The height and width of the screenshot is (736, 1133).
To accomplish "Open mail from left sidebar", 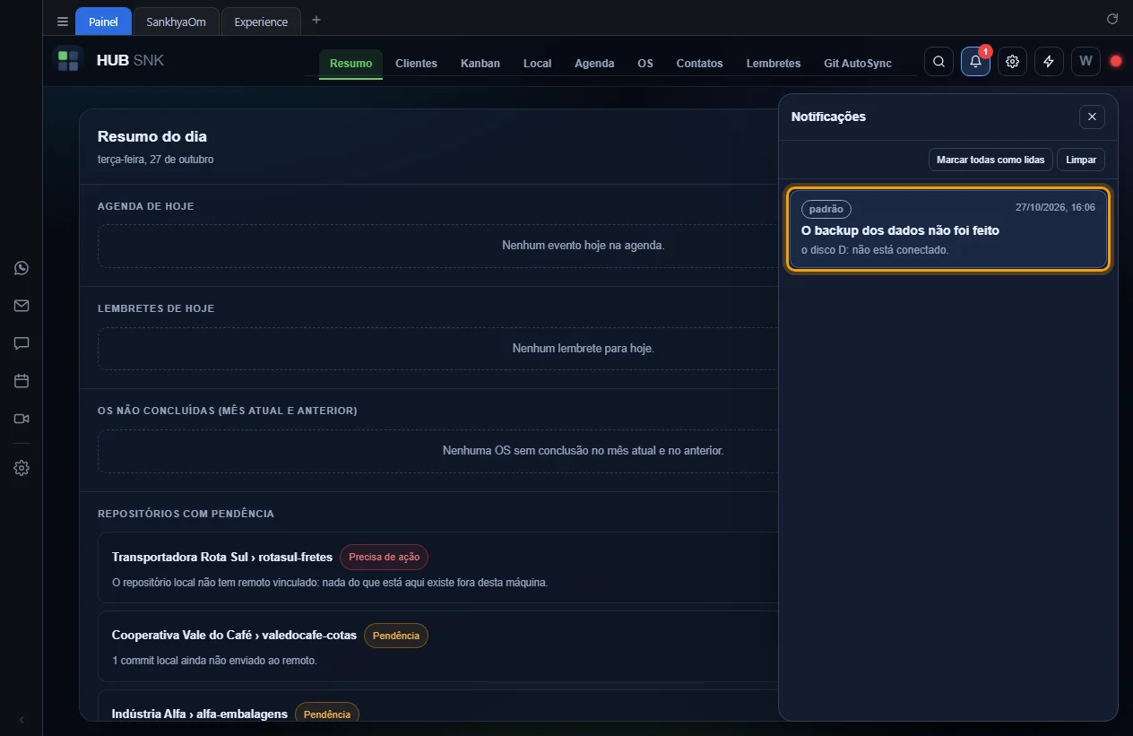I will (22, 306).
